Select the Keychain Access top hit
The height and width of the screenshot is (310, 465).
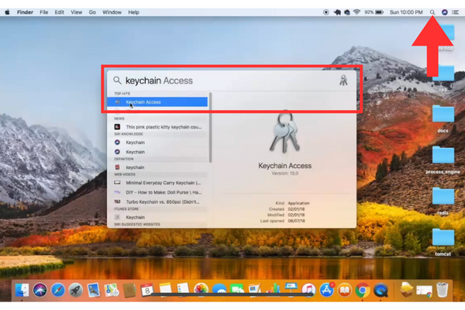click(157, 102)
